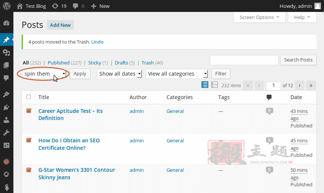Image resolution: width=324 pixels, height=193 pixels.
Task: Switch to excerpt view mode
Action: point(215,85)
